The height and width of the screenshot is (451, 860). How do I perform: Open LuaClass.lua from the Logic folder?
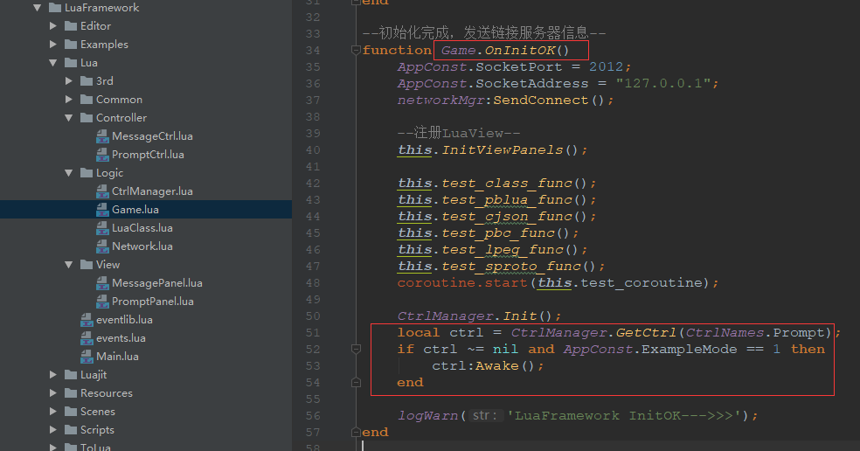tap(142, 228)
